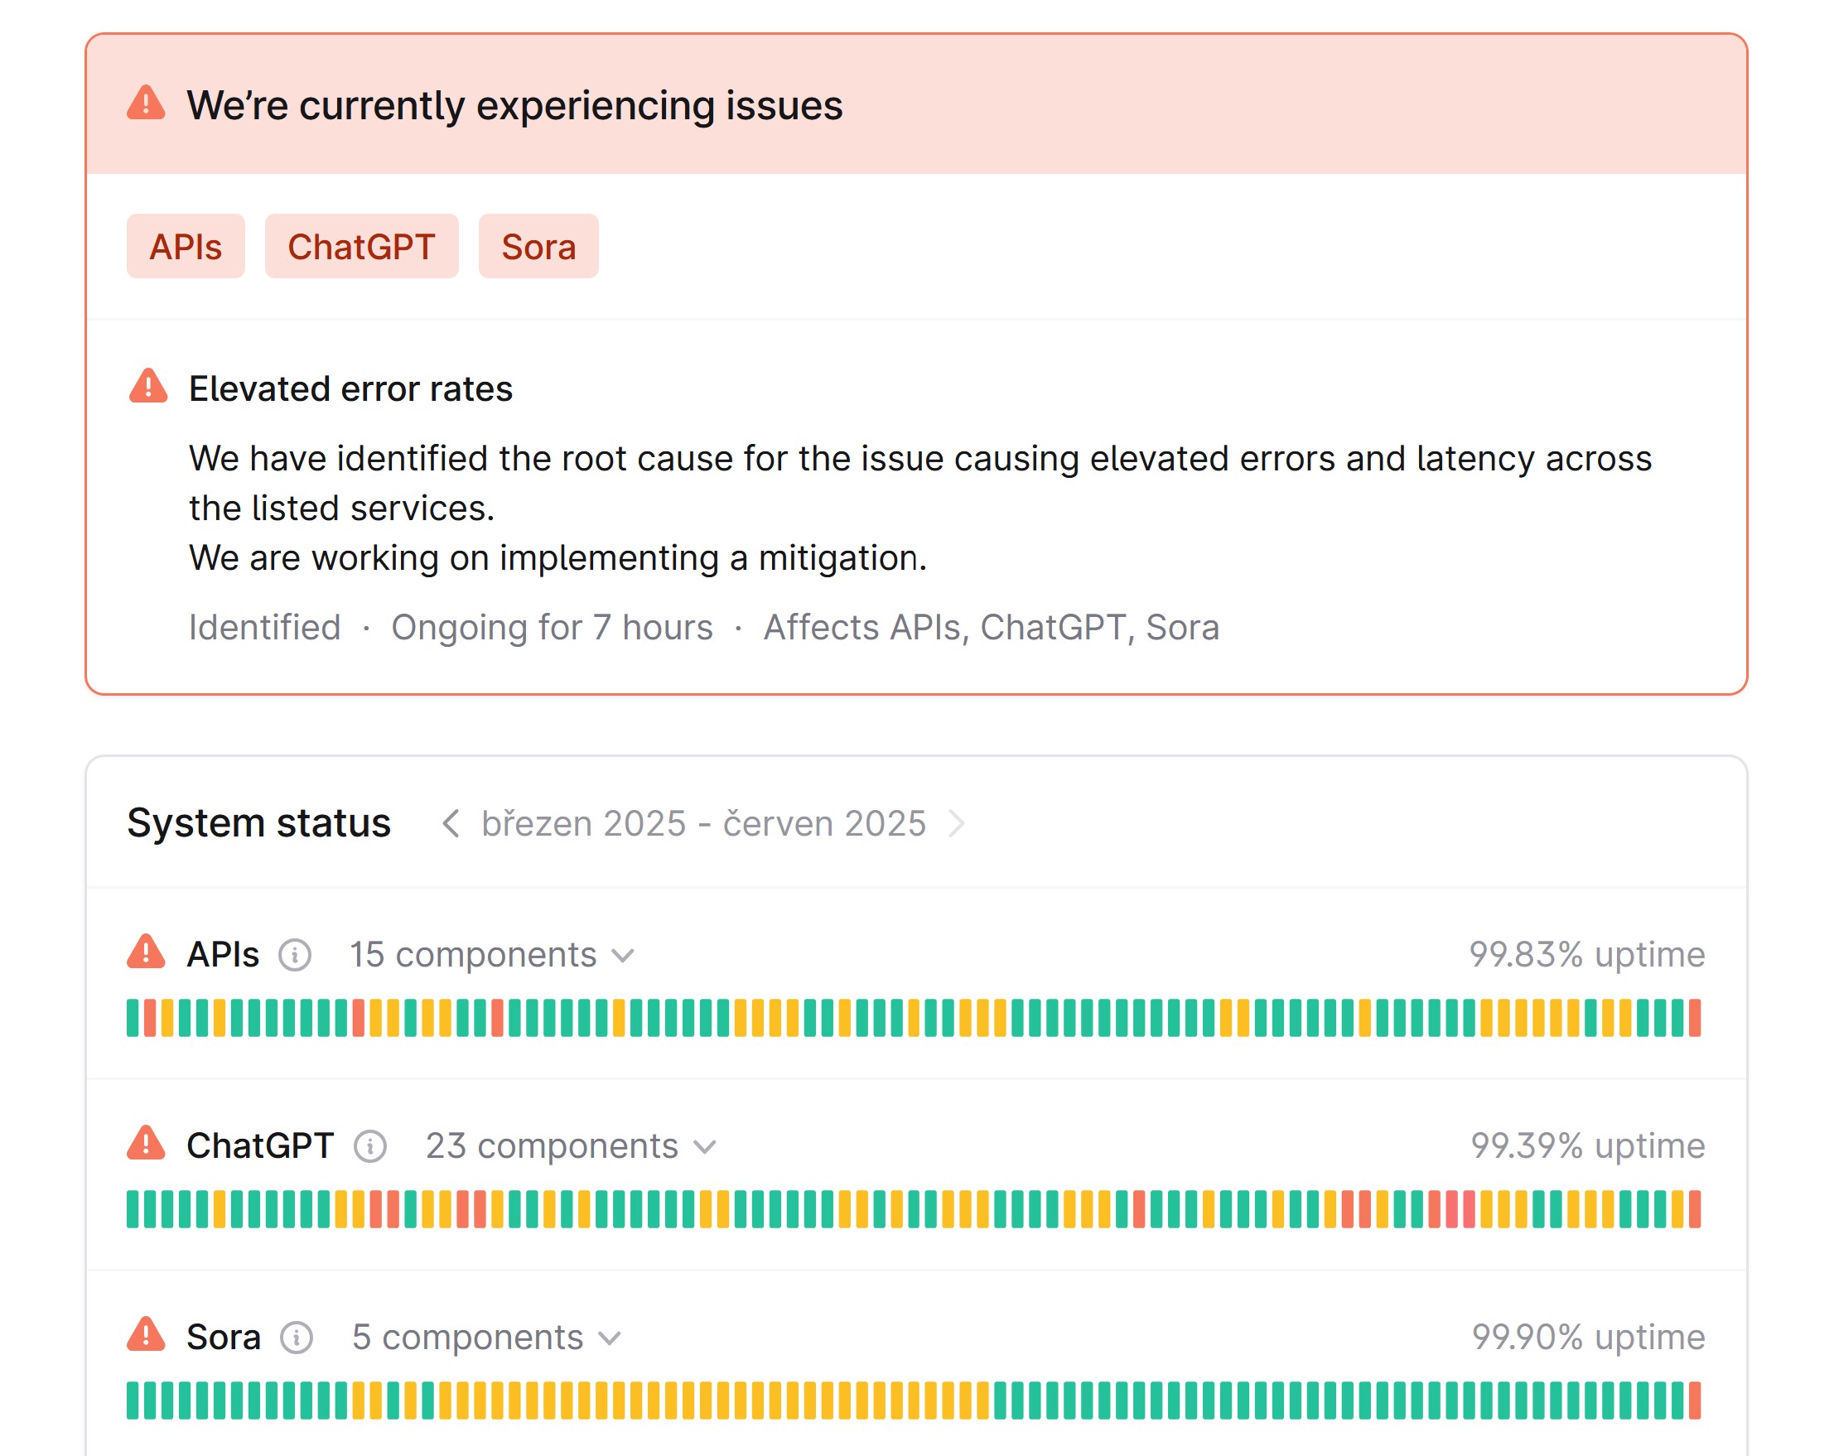1834x1456 pixels.
Task: Go to previous date range with left chevron
Action: click(x=451, y=823)
